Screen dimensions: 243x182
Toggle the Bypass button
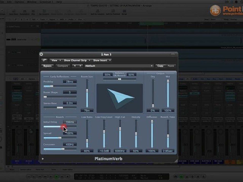point(47,66)
